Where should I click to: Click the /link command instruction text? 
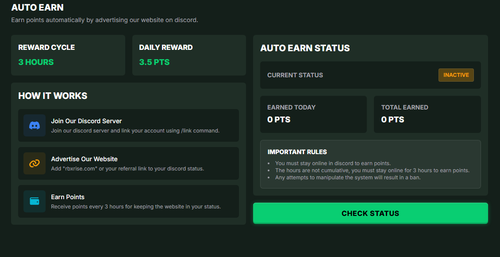[135, 131]
